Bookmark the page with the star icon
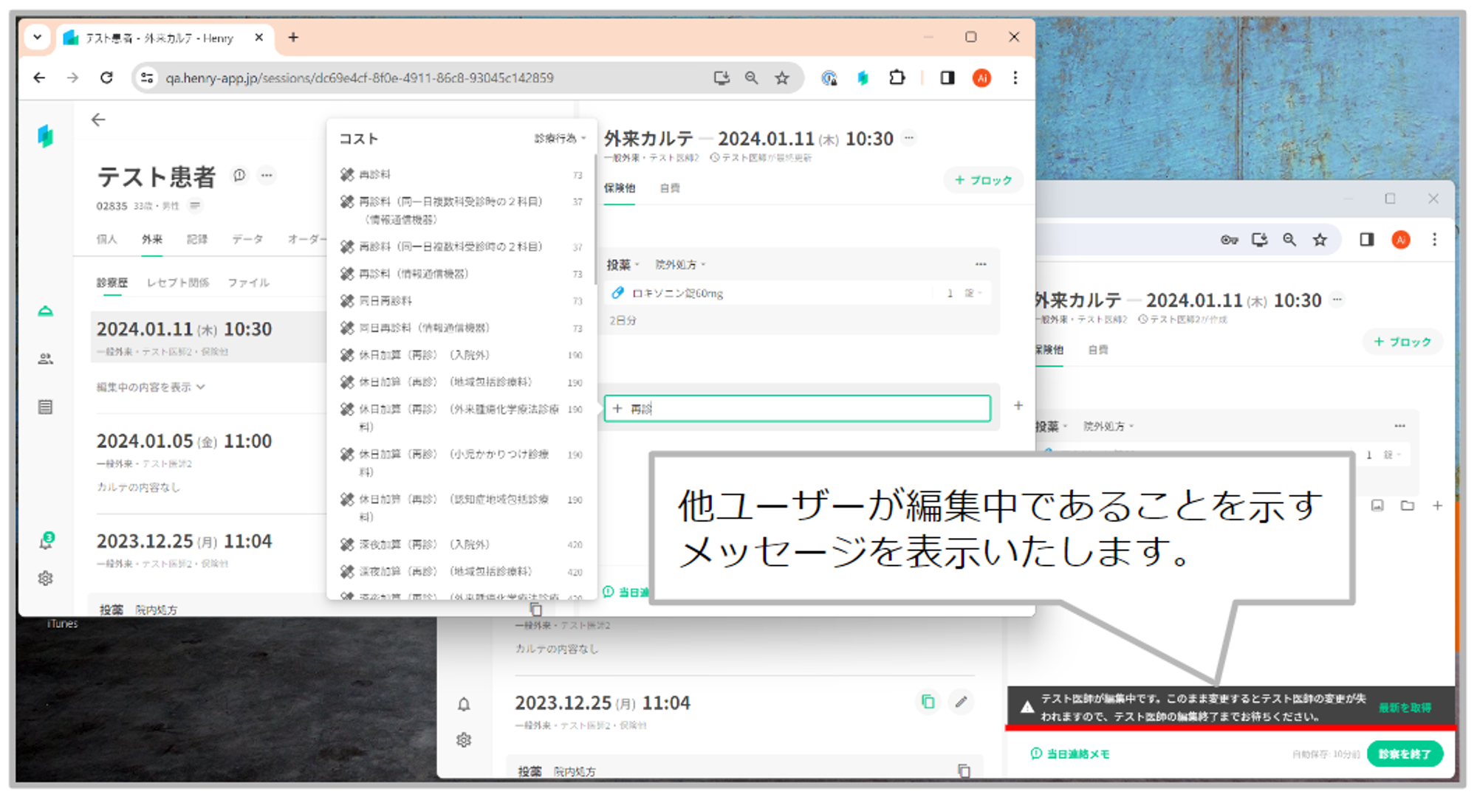1477x797 pixels. coord(782,78)
